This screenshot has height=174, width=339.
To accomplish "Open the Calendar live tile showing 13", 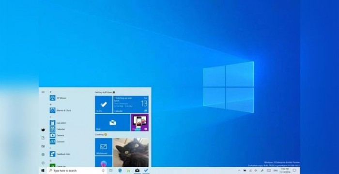I will pos(131,104).
